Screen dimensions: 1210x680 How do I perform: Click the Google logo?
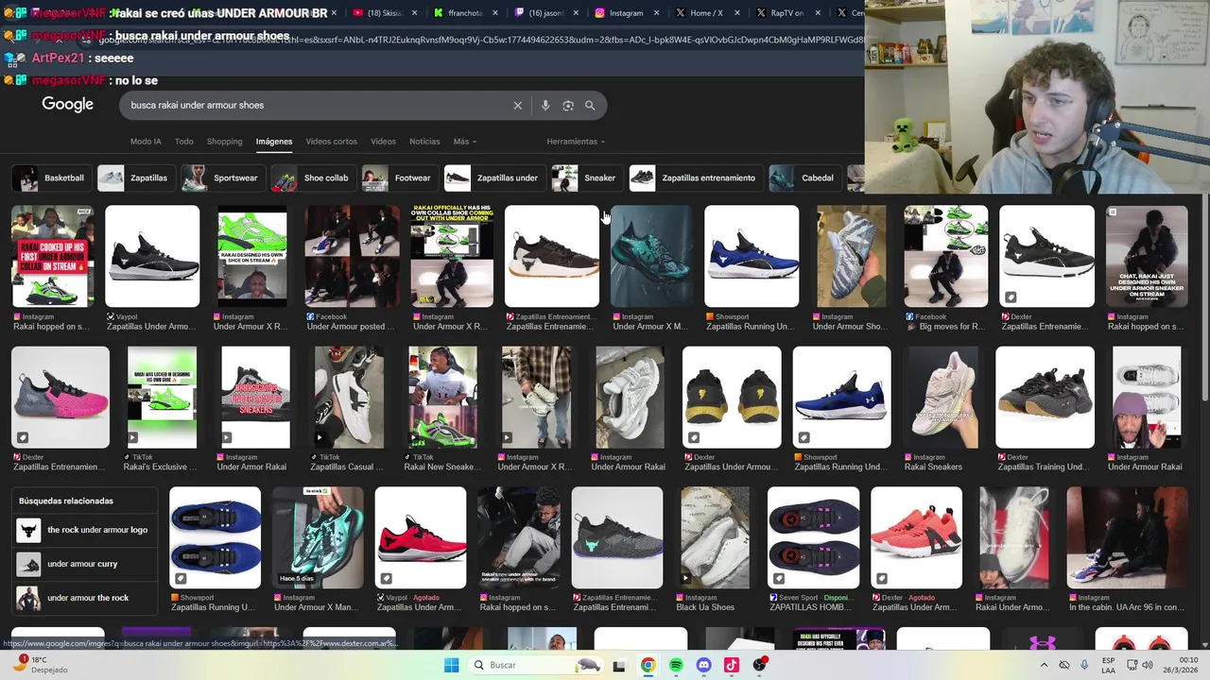tap(67, 105)
